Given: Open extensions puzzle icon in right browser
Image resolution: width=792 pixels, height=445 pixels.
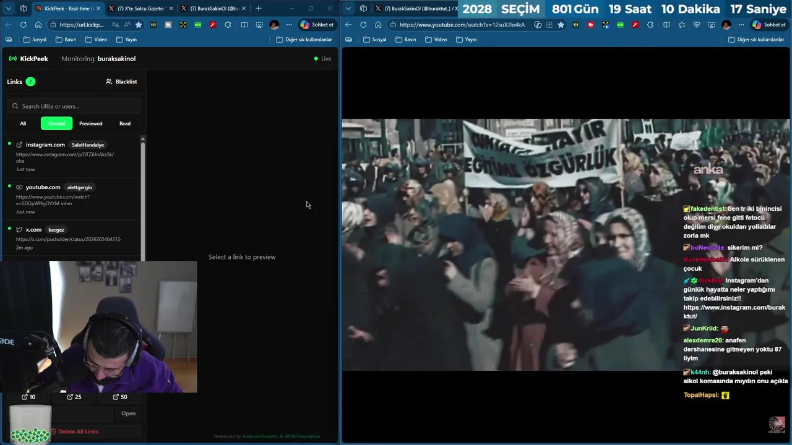Looking at the screenshot, I should tap(650, 25).
